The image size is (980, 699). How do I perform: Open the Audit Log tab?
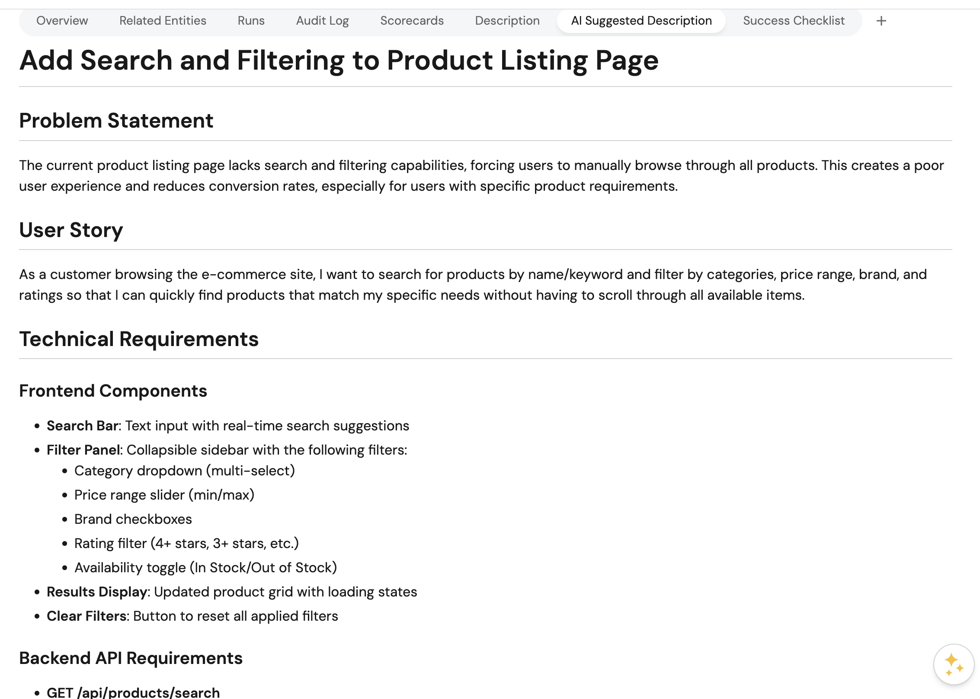[x=322, y=21]
